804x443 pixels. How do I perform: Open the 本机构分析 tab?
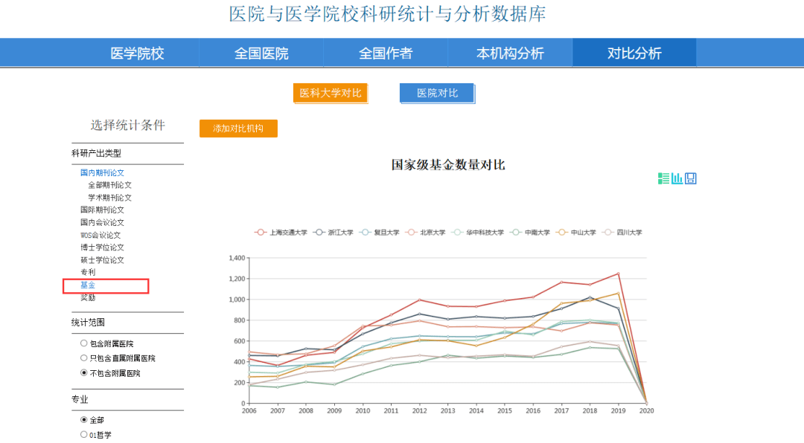point(509,53)
